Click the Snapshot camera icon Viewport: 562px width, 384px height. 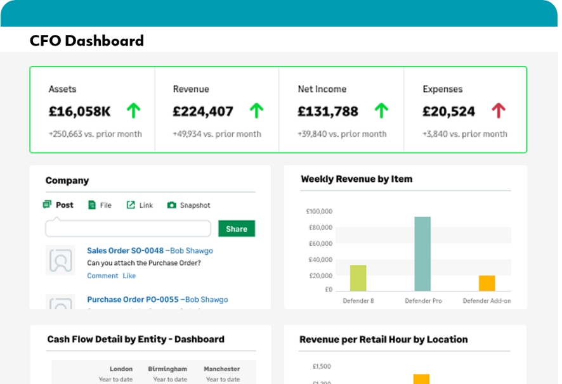click(171, 205)
